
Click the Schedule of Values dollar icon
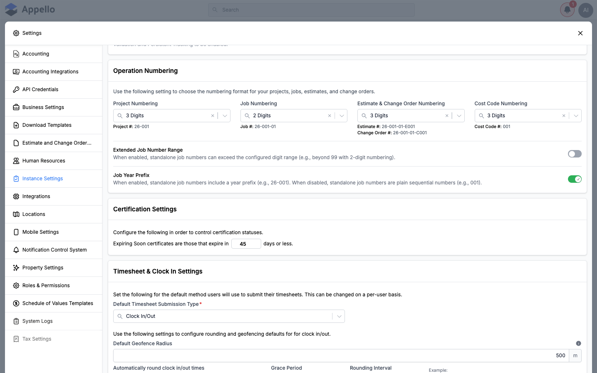point(16,303)
